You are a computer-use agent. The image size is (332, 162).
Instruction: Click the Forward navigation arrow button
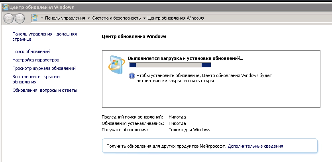20,19
